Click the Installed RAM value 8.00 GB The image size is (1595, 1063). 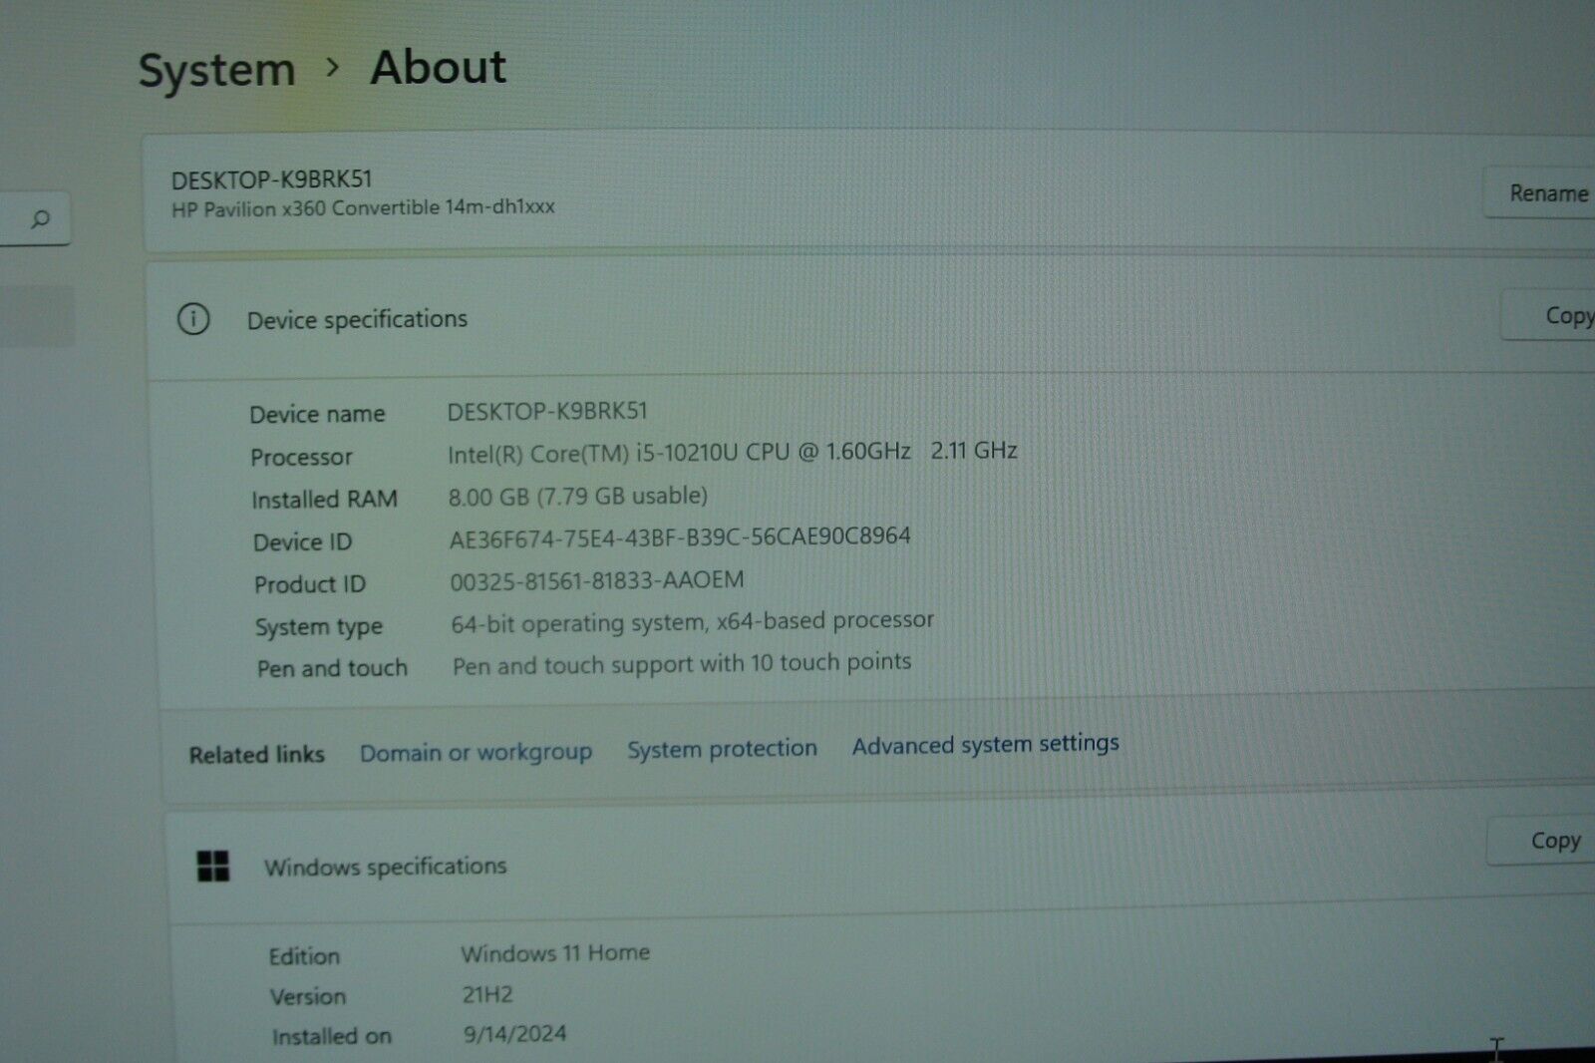pos(579,496)
